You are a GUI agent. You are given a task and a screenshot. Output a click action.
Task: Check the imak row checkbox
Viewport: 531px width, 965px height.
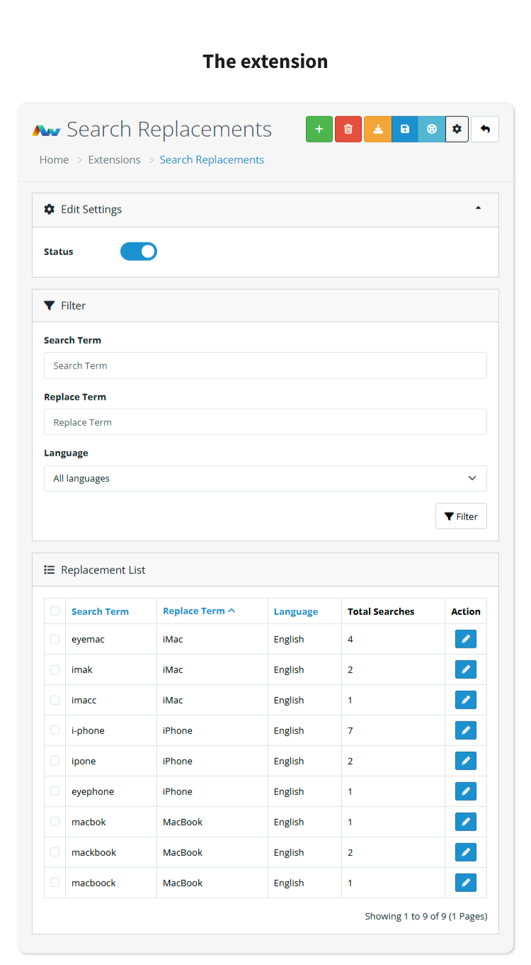tap(55, 670)
